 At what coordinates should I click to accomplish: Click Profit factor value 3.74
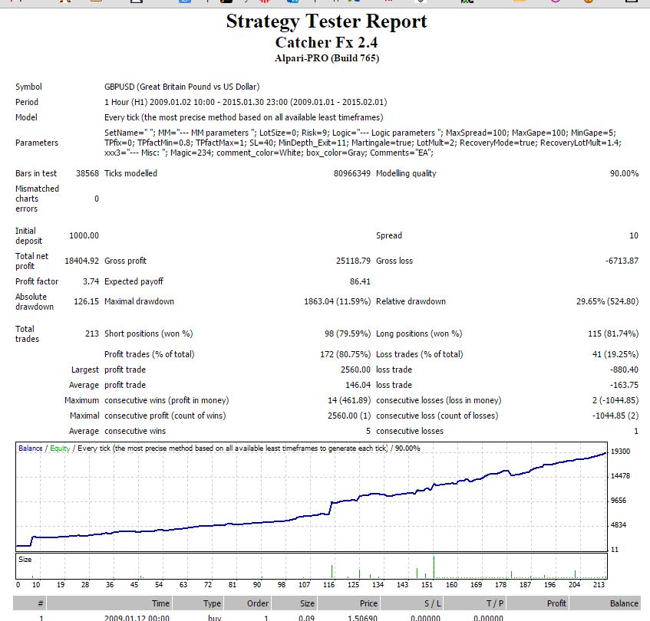(91, 281)
